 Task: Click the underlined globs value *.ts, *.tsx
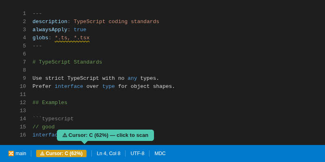tap(72, 38)
